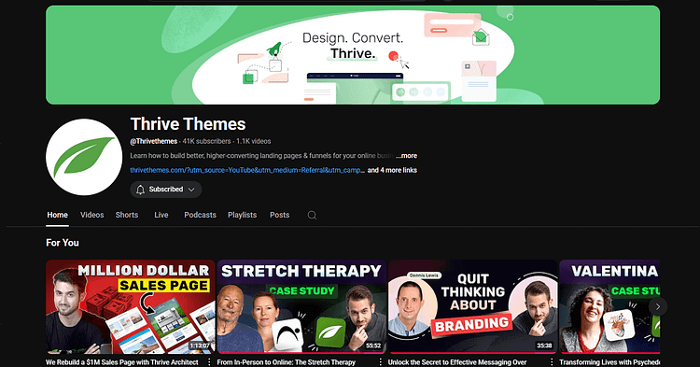Click the @Thrivethemes handle
700x367 pixels.
pos(154,141)
